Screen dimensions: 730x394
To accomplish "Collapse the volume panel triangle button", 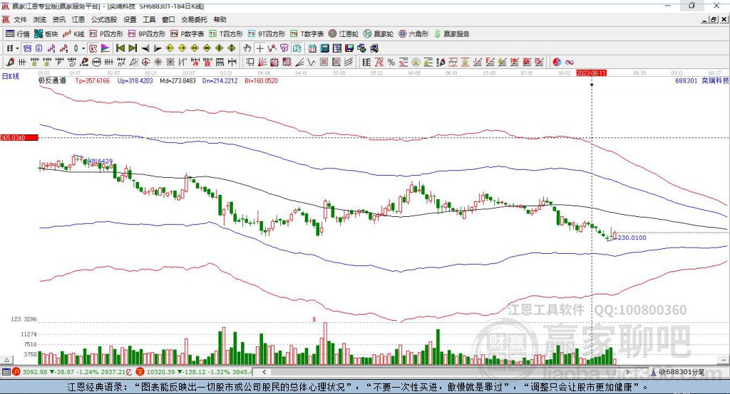I will pos(6,360).
